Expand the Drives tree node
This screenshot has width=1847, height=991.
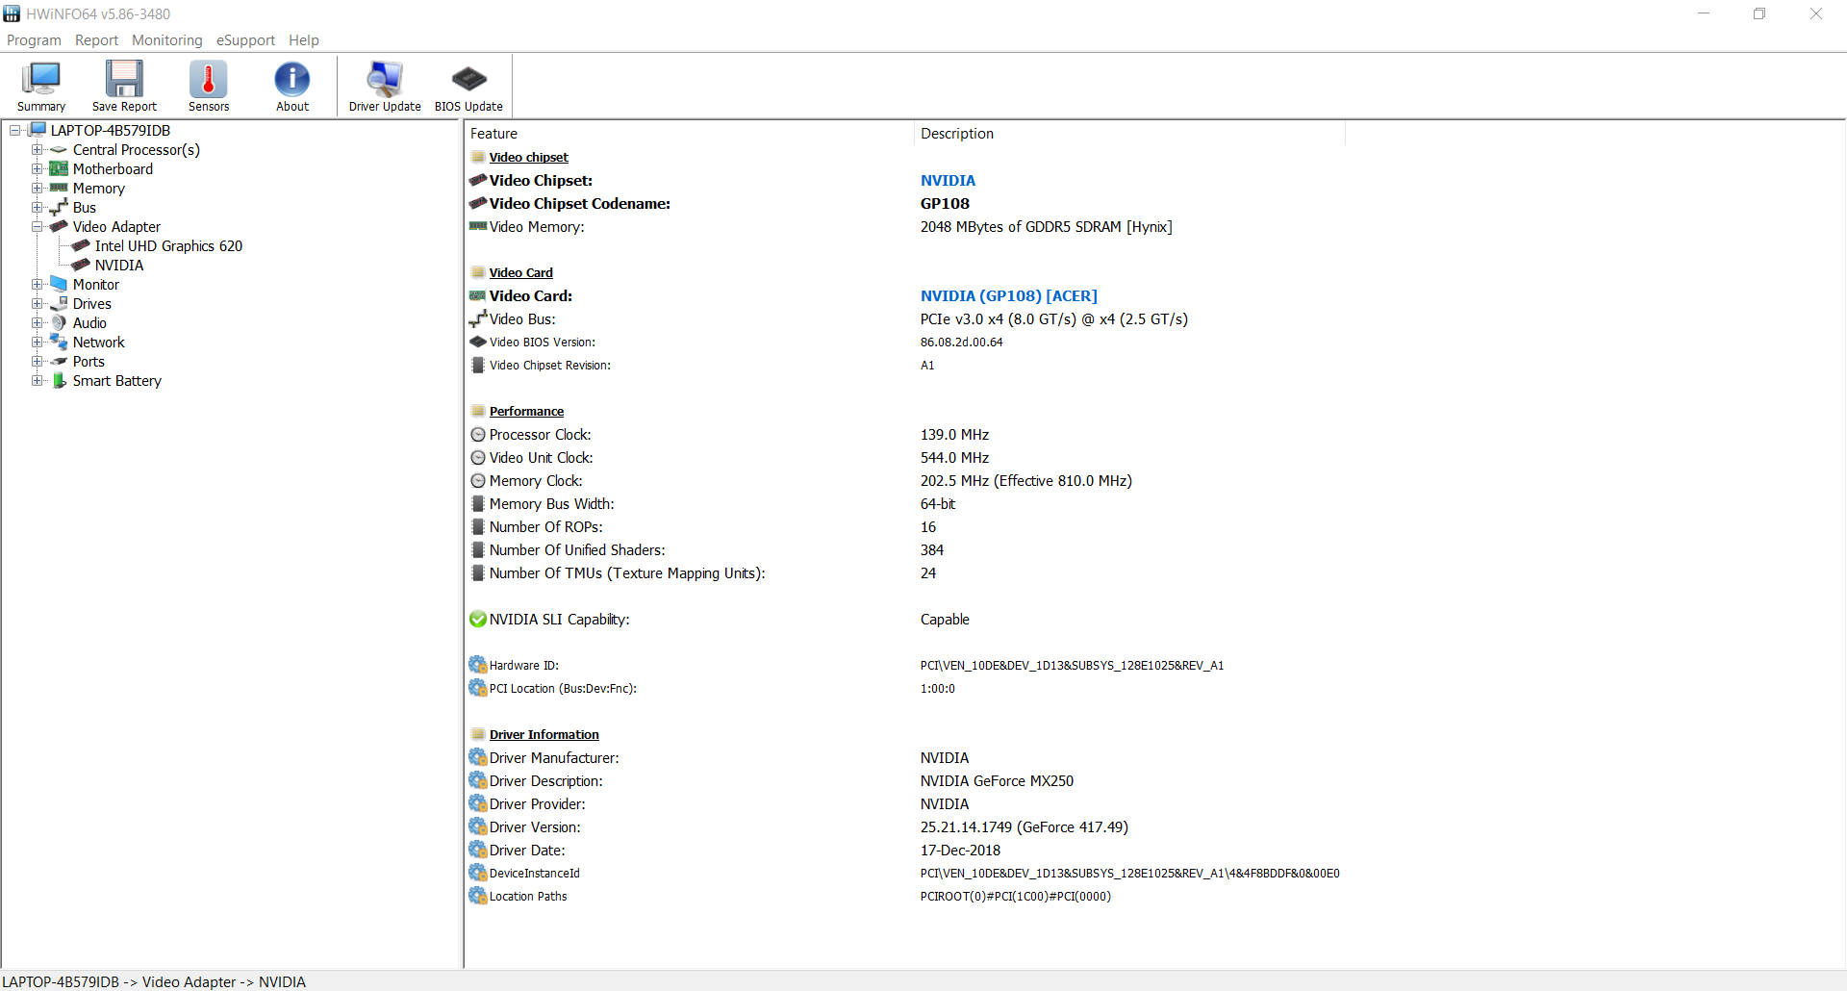pos(37,304)
